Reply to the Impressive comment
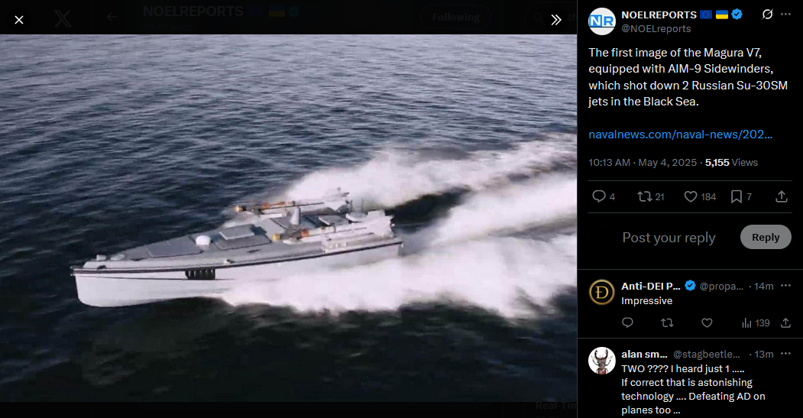 click(x=627, y=322)
